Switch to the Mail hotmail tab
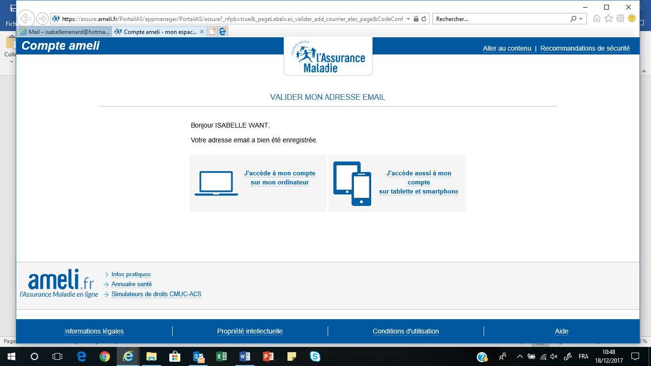Screen dimensions: 651x366 (x=65, y=32)
